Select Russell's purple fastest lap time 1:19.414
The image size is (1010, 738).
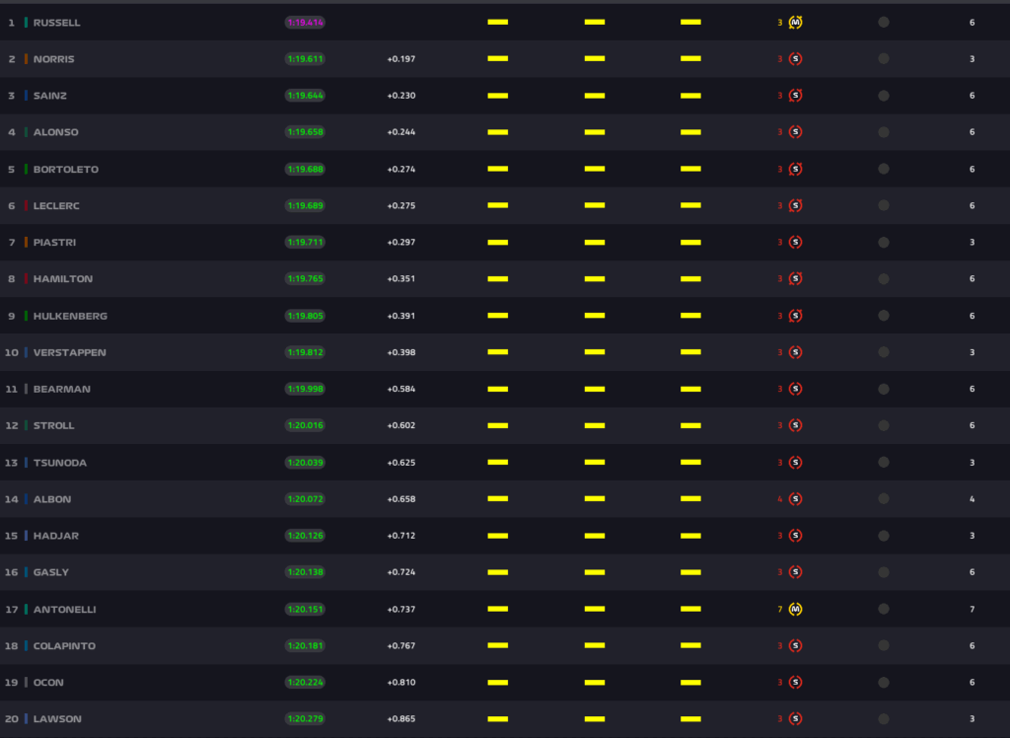(x=305, y=22)
